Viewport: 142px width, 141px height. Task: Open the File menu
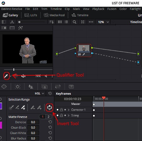pos(27,9)
